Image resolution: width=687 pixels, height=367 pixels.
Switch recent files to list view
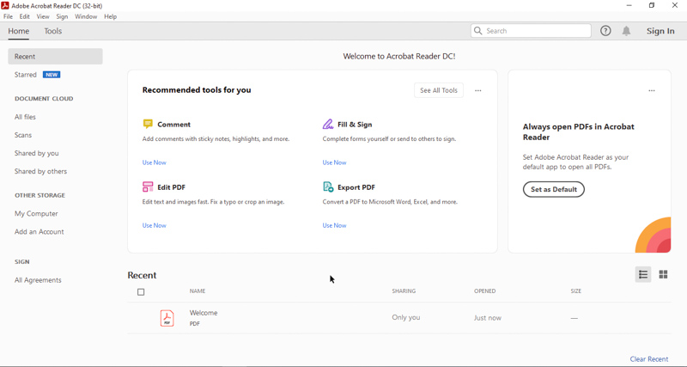point(643,275)
